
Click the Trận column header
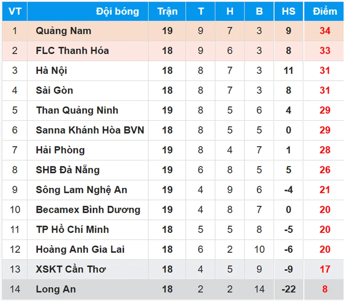(167, 11)
